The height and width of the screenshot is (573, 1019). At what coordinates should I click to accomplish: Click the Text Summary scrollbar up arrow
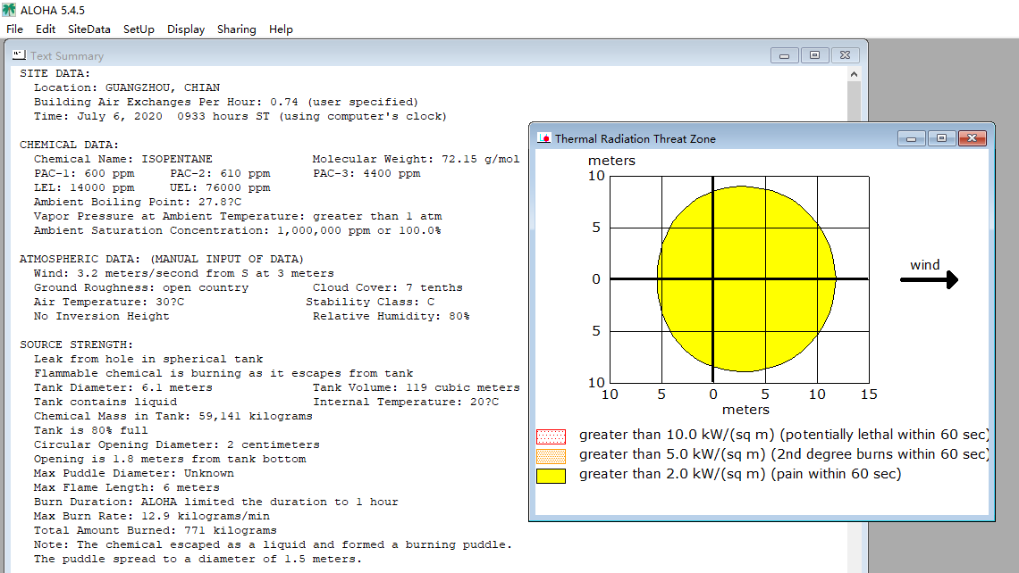point(854,74)
